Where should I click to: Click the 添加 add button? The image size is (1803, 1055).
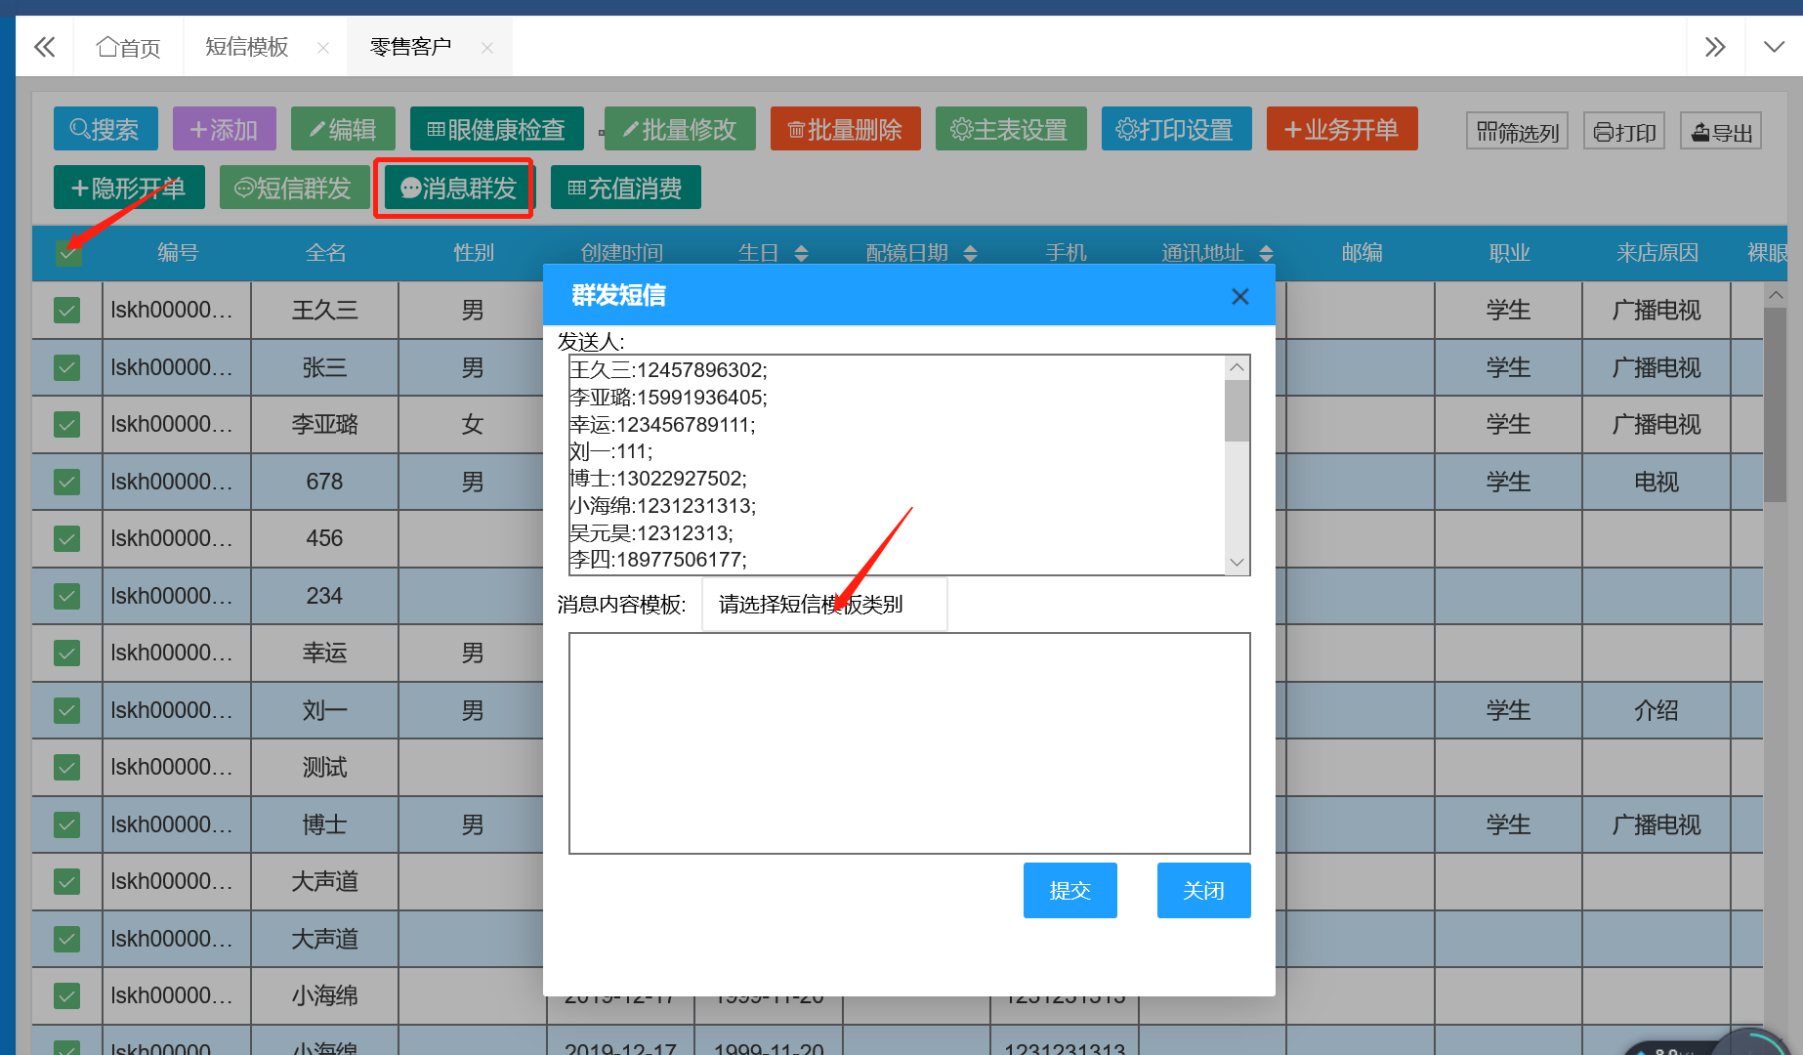pyautogui.click(x=225, y=129)
